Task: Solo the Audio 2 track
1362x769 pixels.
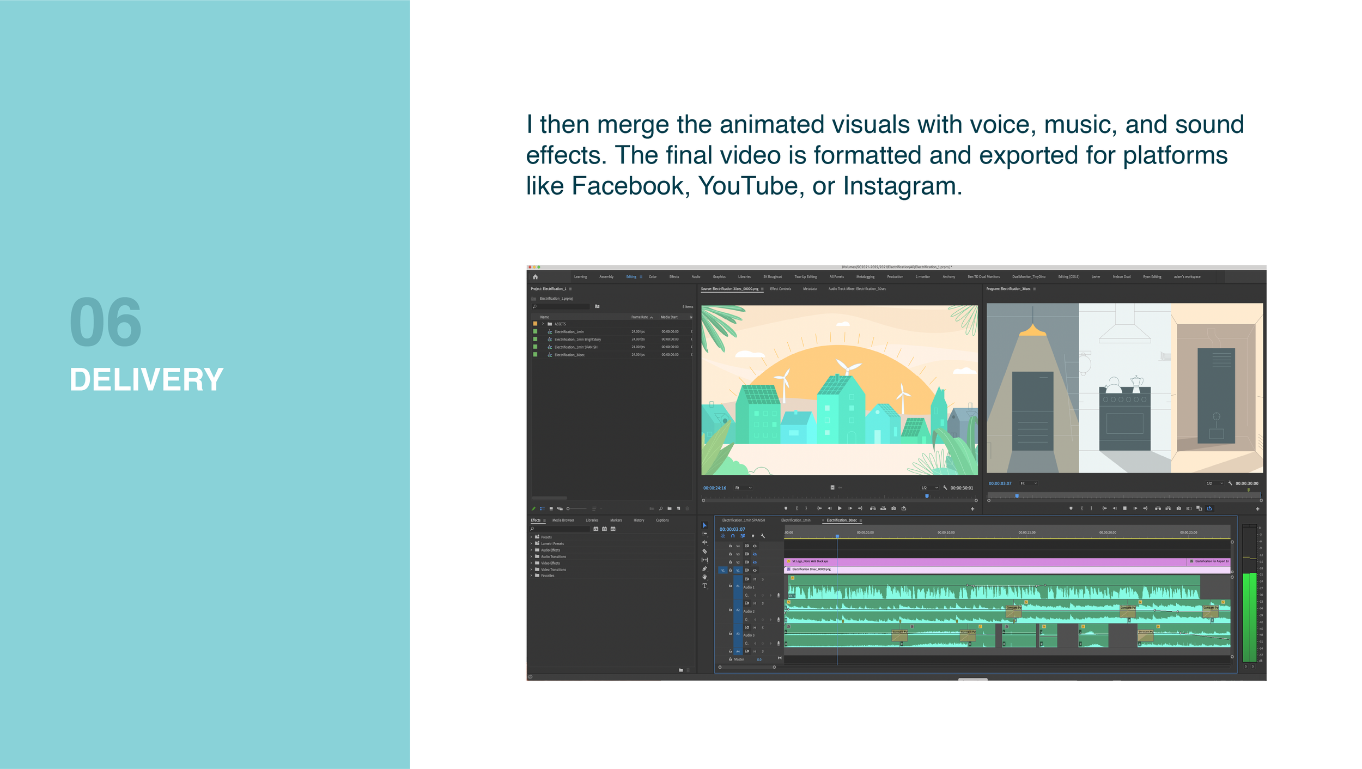Action: (763, 603)
